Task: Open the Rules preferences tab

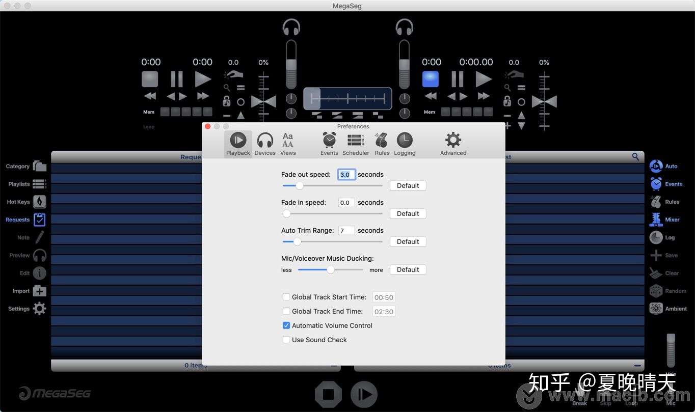Action: point(382,144)
